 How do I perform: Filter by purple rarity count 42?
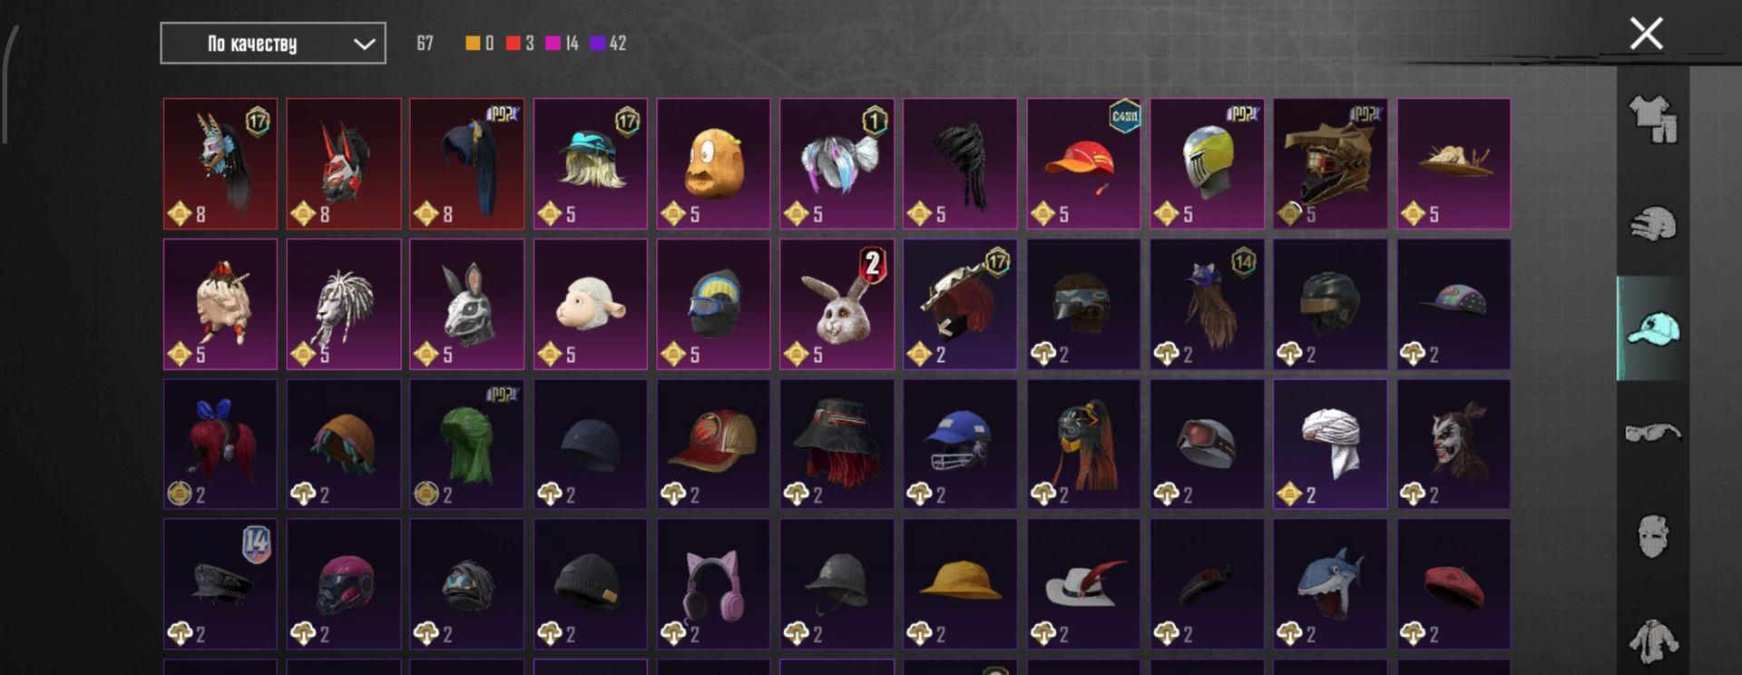(x=608, y=43)
